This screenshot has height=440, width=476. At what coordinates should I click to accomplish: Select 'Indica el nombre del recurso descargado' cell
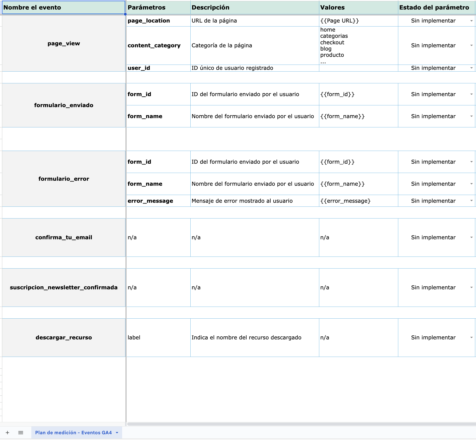(x=255, y=338)
